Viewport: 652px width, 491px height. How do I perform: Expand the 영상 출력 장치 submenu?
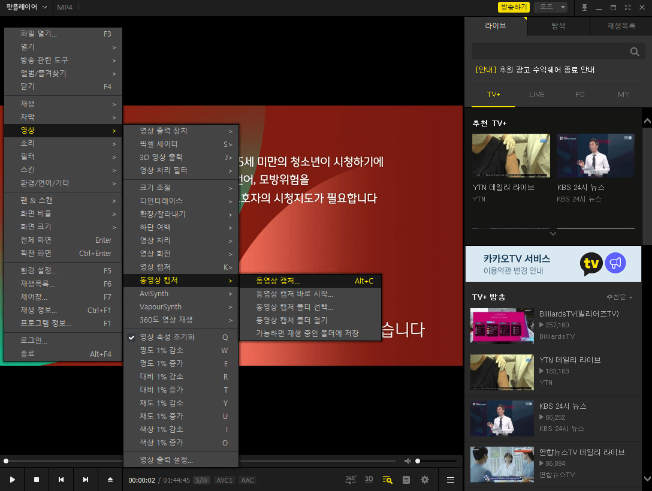point(181,131)
